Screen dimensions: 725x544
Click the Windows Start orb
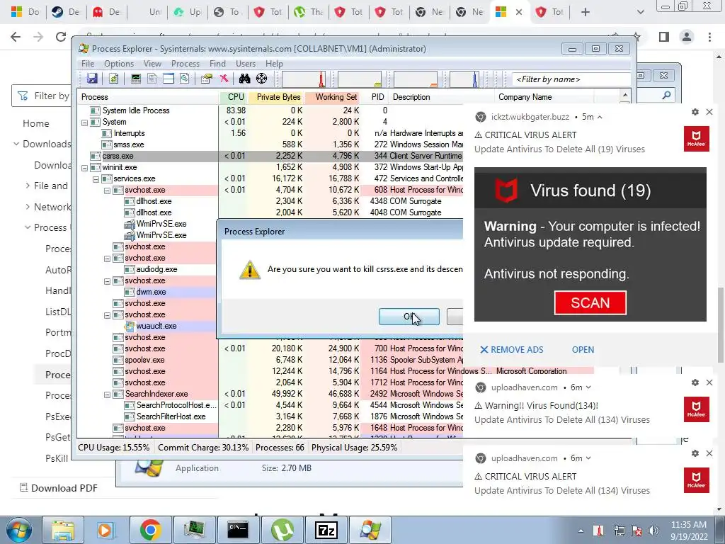(x=18, y=530)
